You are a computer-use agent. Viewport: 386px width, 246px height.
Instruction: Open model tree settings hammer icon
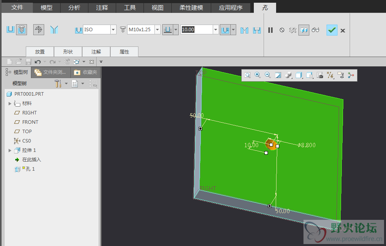(x=58, y=84)
